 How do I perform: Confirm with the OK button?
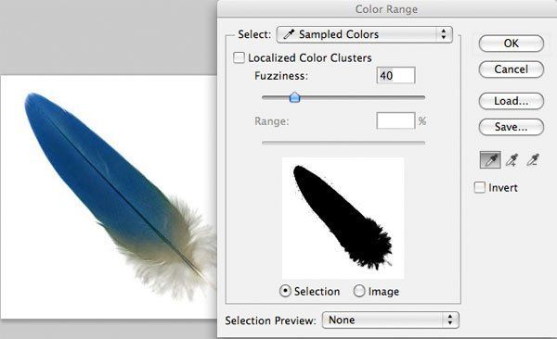[x=512, y=44]
